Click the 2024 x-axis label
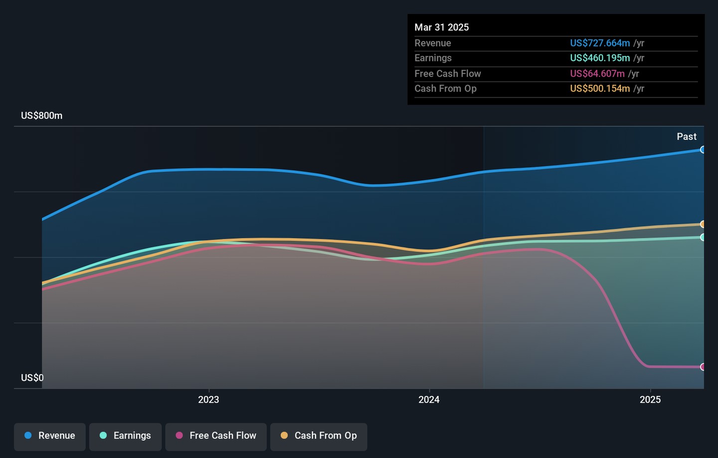The height and width of the screenshot is (458, 718). pyautogui.click(x=429, y=400)
